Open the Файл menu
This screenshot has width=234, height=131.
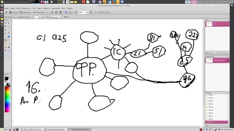pos(7,8)
